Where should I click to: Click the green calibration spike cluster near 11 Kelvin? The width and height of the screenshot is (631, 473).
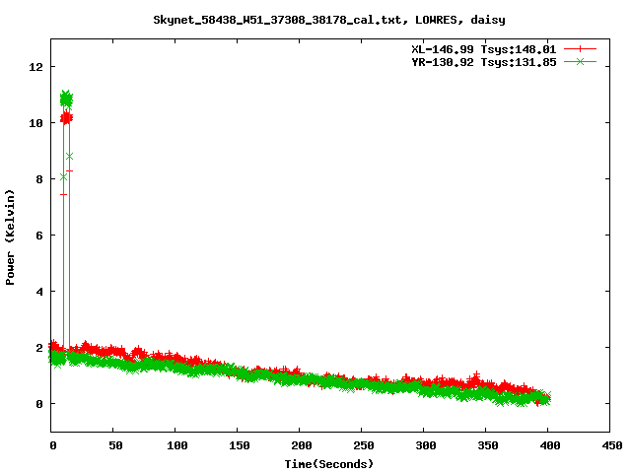[66, 100]
